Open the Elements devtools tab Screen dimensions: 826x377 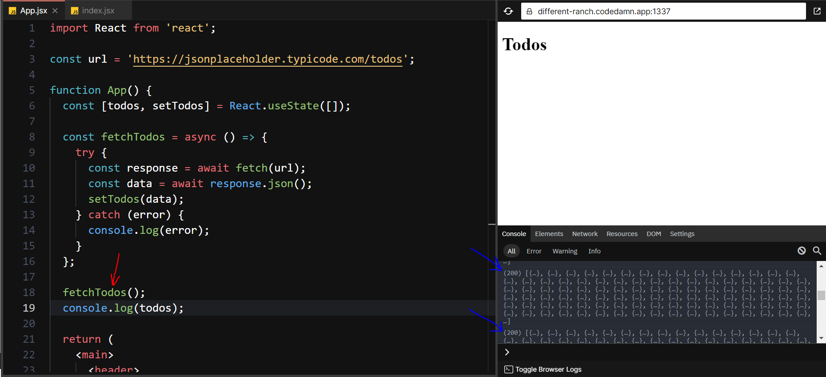[x=549, y=234]
